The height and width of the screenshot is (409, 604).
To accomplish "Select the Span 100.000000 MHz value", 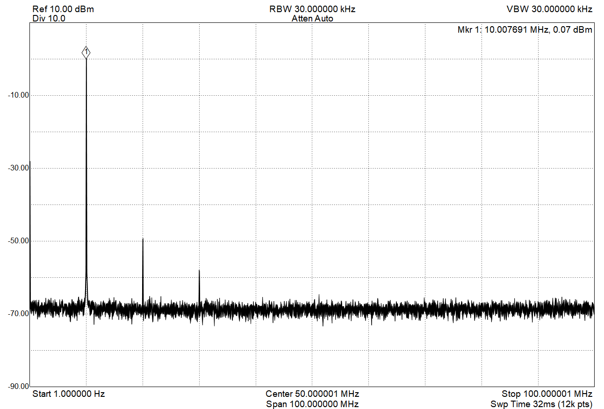I will tap(312, 404).
